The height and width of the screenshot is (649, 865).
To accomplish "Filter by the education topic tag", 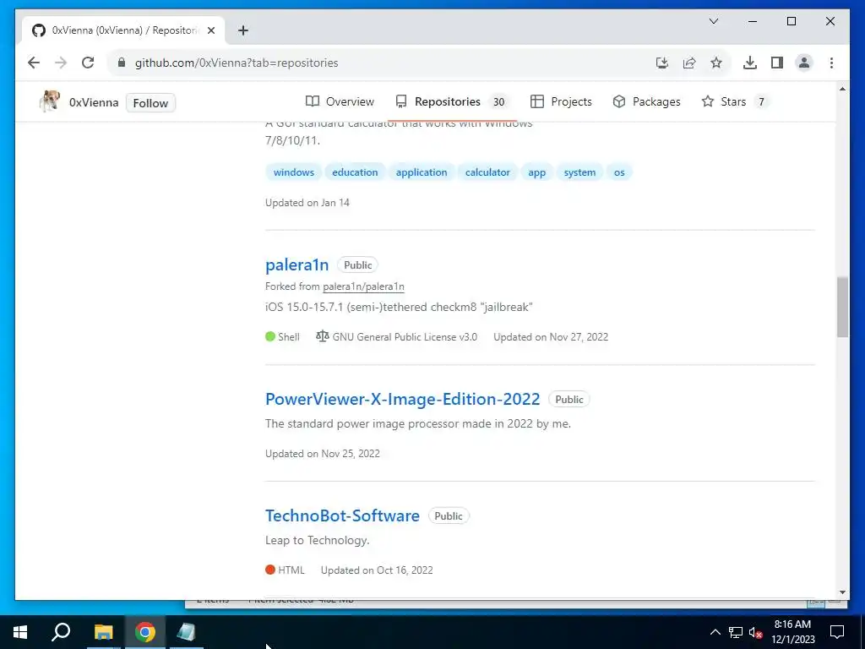I will click(x=355, y=172).
